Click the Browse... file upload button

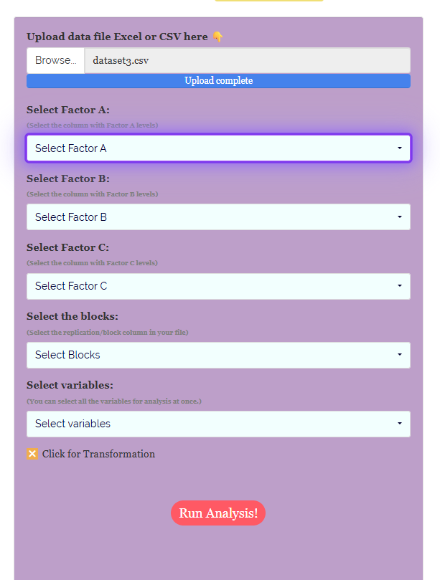point(55,60)
